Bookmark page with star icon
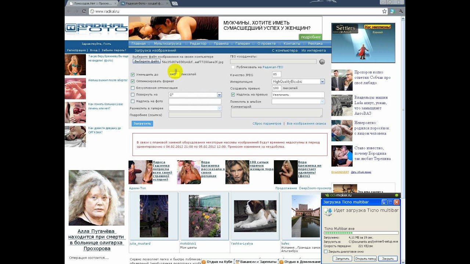The width and height of the screenshot is (470, 264). pos(384,11)
